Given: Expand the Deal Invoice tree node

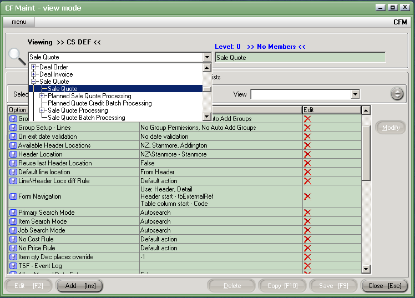Looking at the screenshot, I should coord(33,74).
